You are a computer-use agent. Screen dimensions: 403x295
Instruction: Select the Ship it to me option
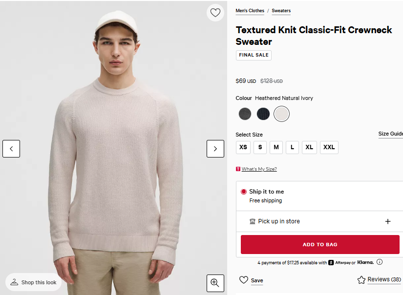[244, 192]
